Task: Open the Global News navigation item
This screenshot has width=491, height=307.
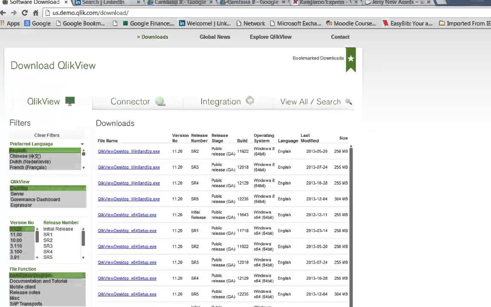Action: click(x=215, y=37)
